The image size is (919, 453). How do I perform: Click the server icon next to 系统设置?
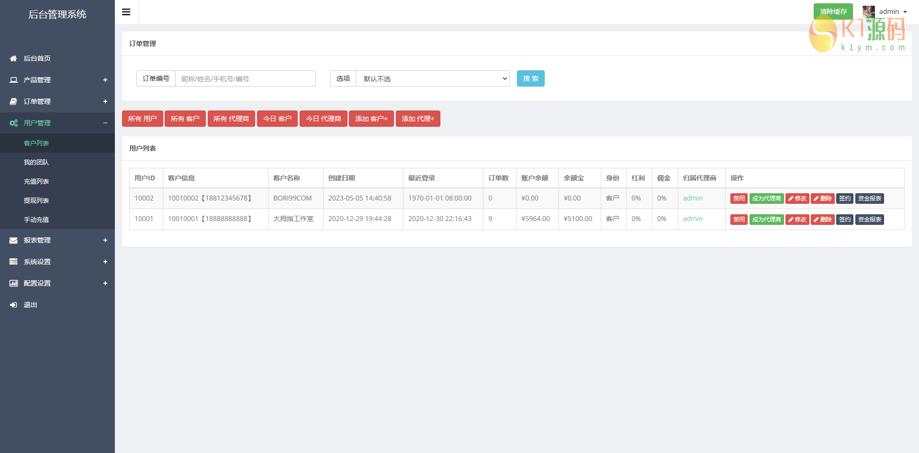13,262
